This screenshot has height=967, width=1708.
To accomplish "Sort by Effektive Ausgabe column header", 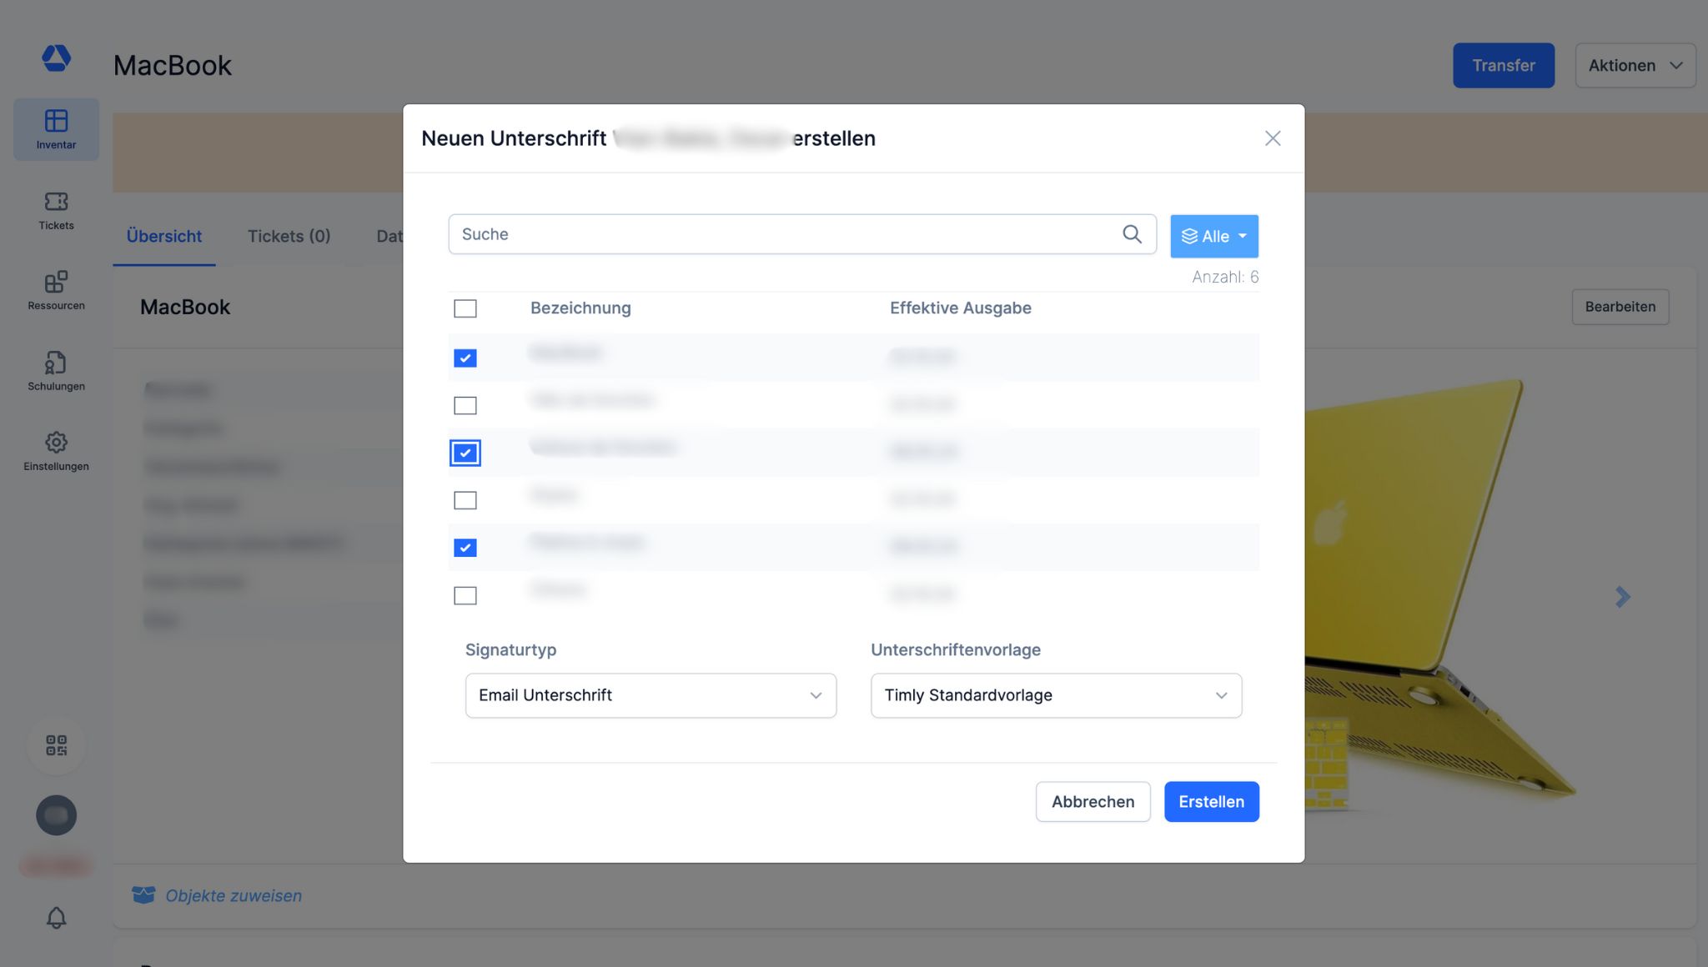I will [x=960, y=308].
